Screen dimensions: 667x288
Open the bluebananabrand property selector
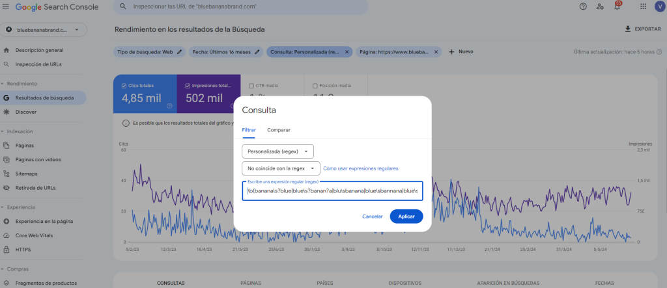44,30
